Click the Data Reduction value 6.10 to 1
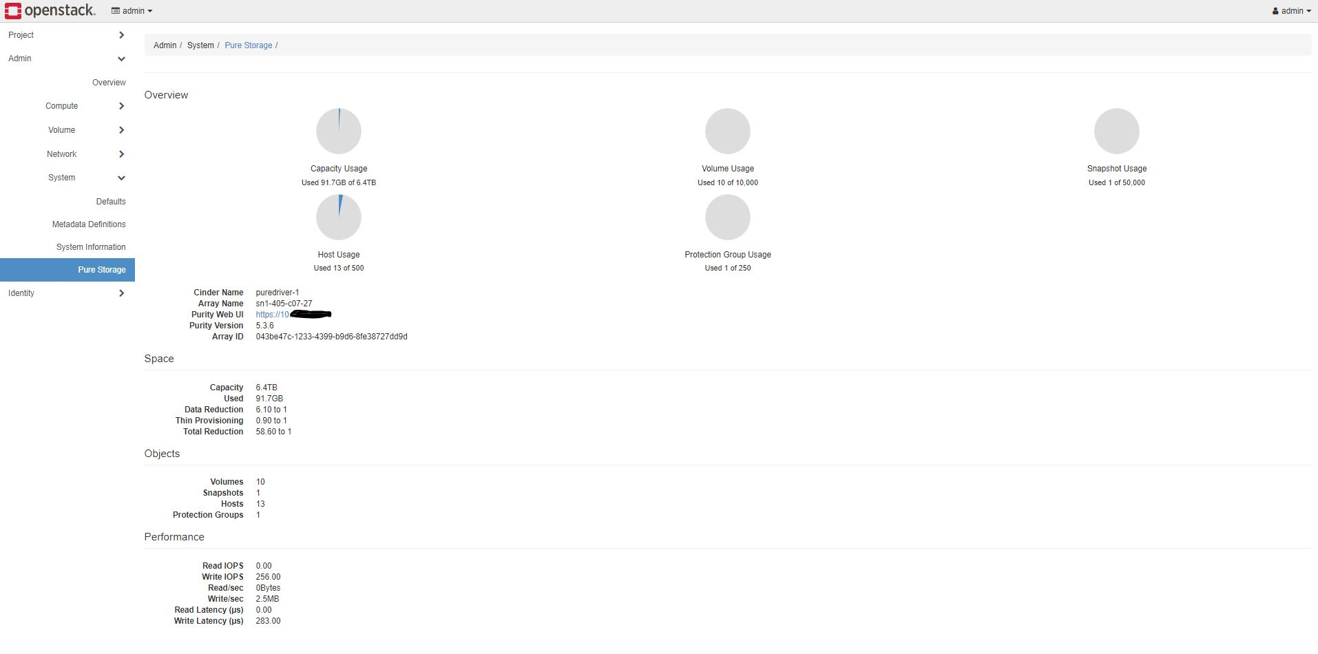Image resolution: width=1318 pixels, height=654 pixels. [271, 410]
